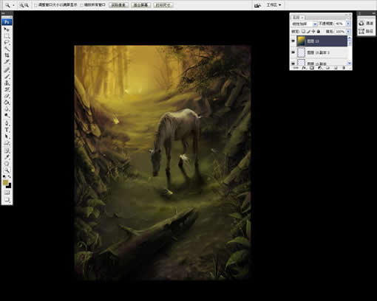Image resolution: width=377 pixels, height=301 pixels.
Task: Add layer style fx button
Action: [304, 68]
